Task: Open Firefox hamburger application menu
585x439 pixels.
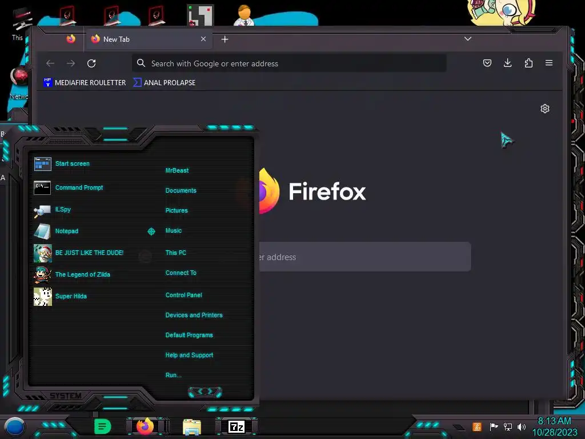Action: pyautogui.click(x=549, y=63)
